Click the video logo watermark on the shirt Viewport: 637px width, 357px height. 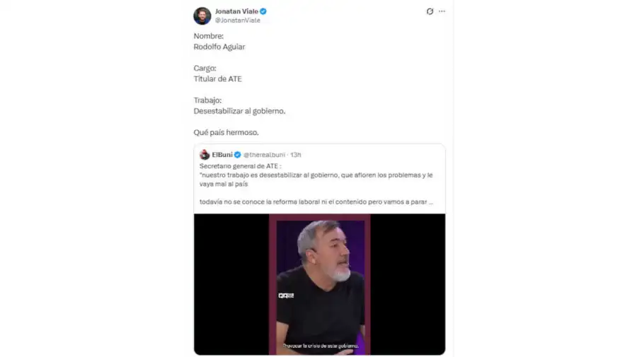(286, 295)
